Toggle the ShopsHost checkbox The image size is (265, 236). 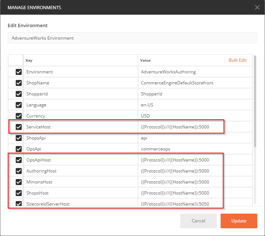18,193
